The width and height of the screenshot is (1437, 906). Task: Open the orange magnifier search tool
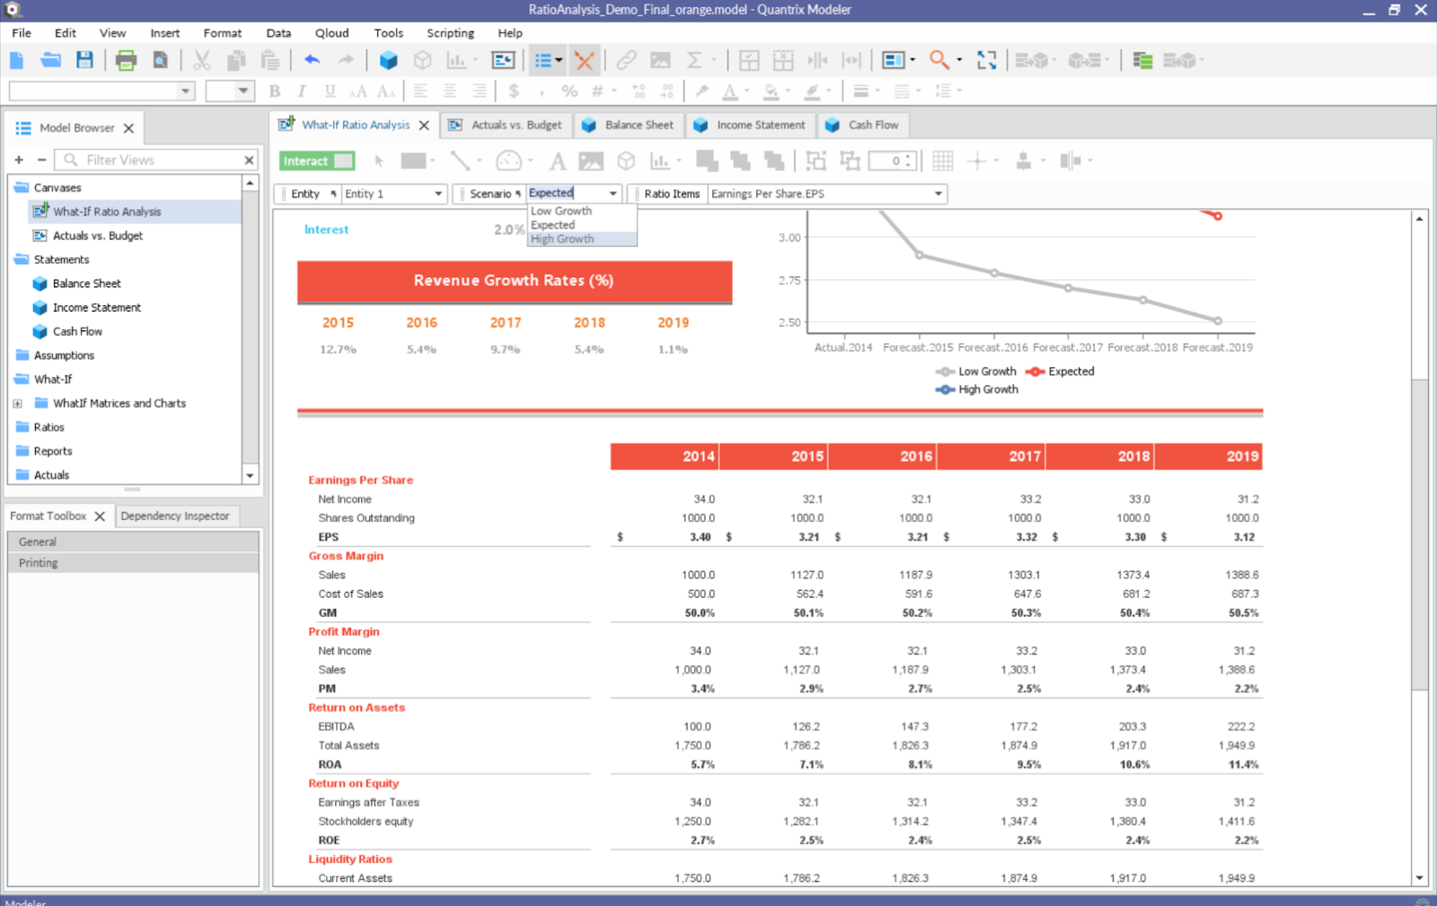pos(939,60)
